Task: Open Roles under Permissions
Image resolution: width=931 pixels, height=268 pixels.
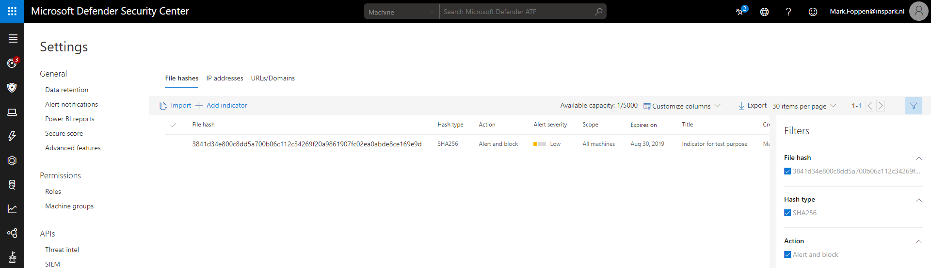Action: click(x=53, y=191)
